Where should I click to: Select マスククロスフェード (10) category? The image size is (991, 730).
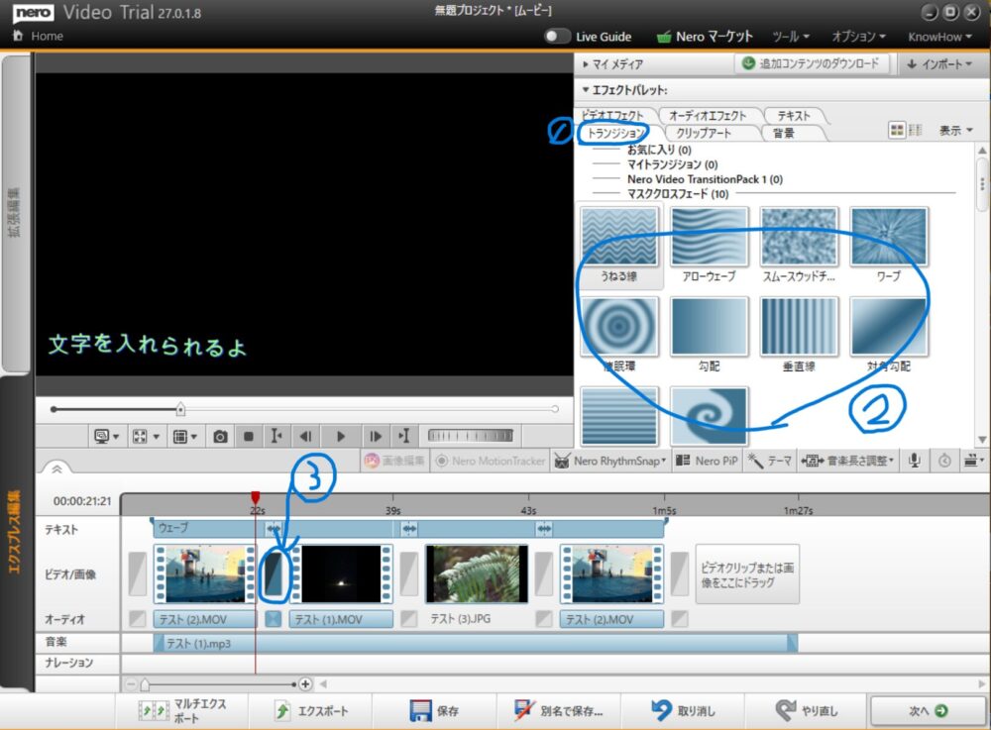coord(678,194)
